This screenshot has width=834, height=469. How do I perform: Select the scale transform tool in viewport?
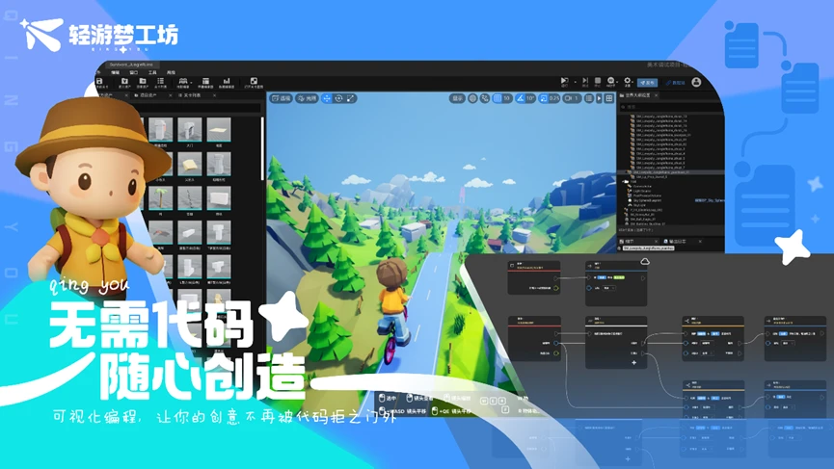(x=351, y=98)
